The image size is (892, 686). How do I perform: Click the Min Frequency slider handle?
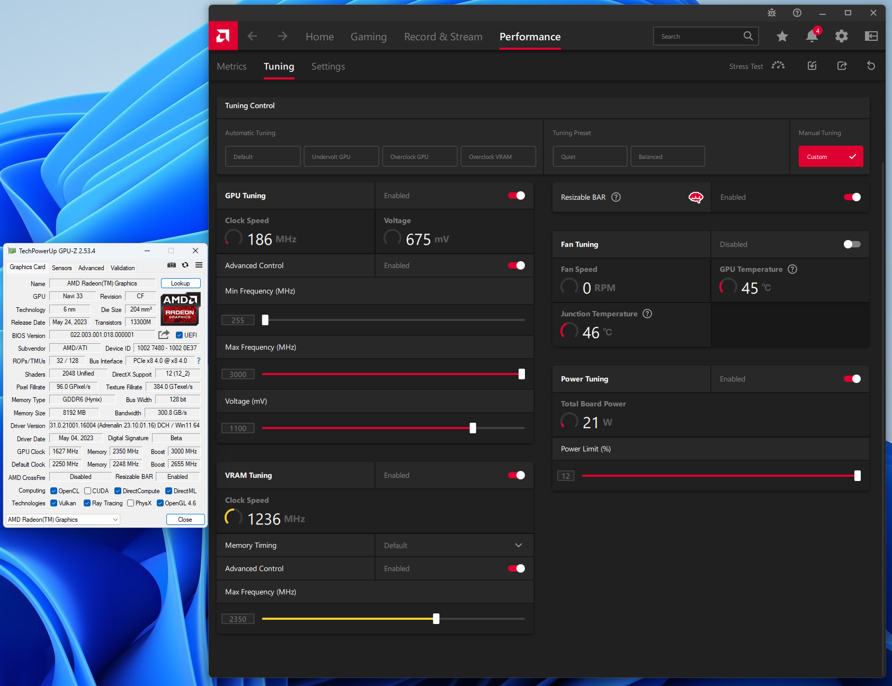coord(265,320)
